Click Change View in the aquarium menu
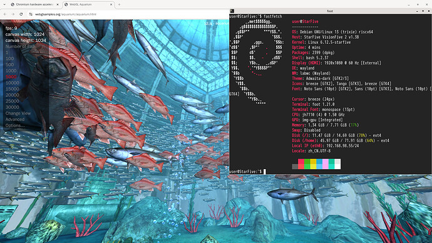Screen dimensions: 432x243 click(x=18, y=113)
